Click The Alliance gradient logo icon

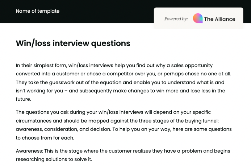(198, 18)
